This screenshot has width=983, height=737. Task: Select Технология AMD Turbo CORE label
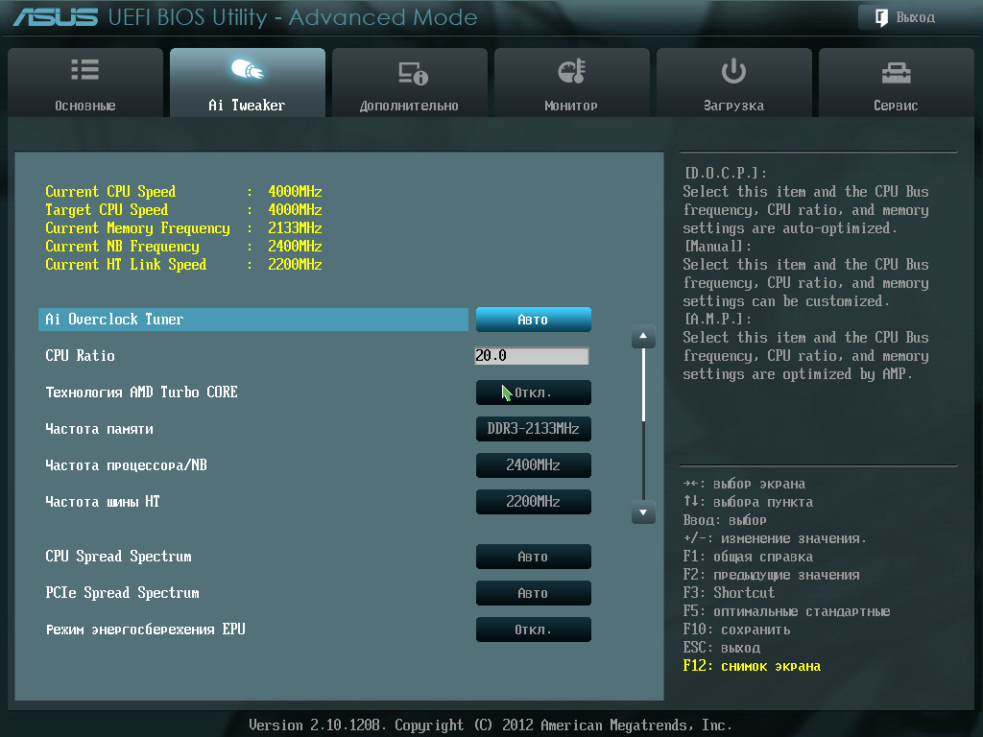(141, 392)
